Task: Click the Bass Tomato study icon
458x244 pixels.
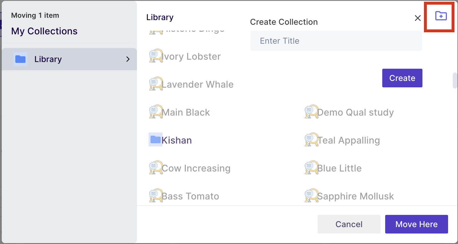Action: pos(156,195)
